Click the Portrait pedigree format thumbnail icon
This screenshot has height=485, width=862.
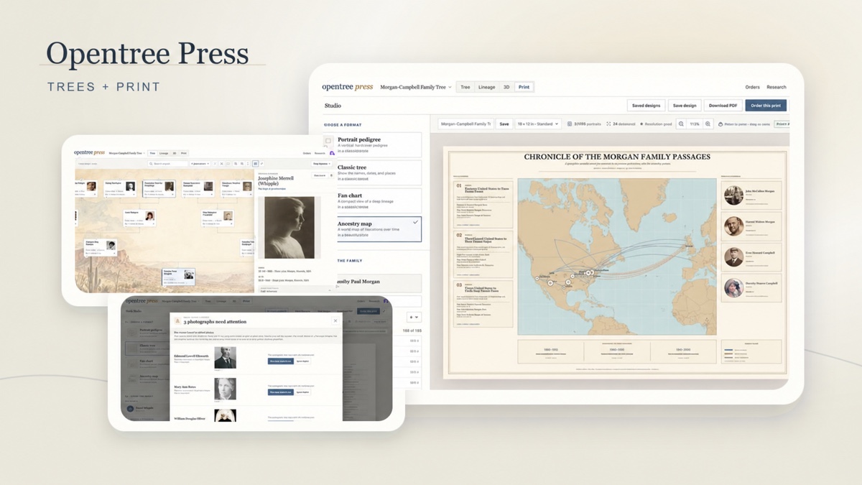328,141
